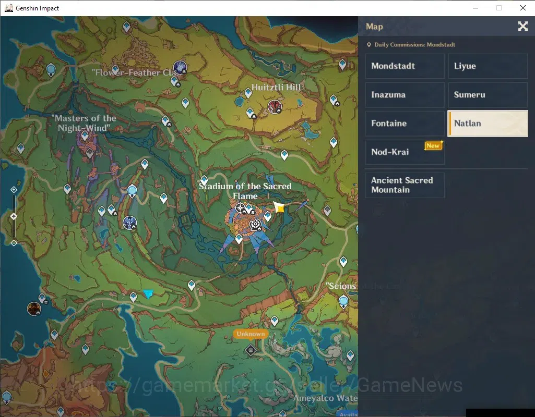Click the zoom-in icon above map slider
Viewport: 535px width, 417px height.
[14, 189]
